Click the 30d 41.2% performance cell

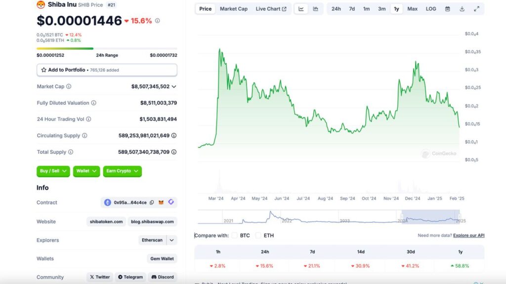(411, 266)
